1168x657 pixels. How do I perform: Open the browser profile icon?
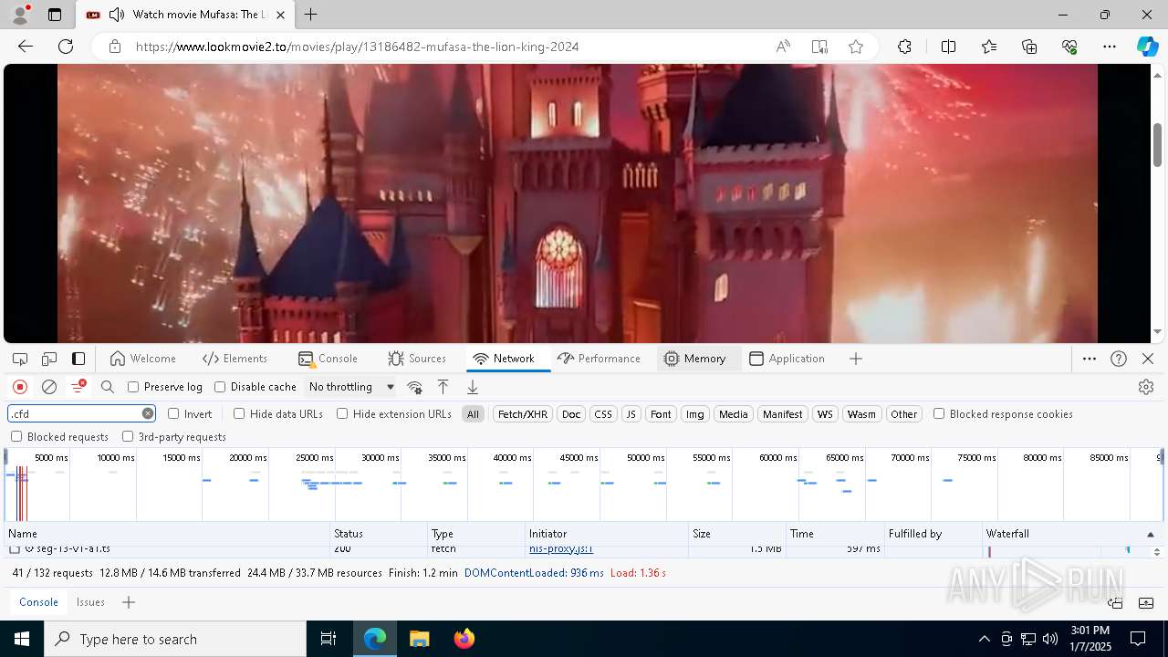click(x=20, y=15)
